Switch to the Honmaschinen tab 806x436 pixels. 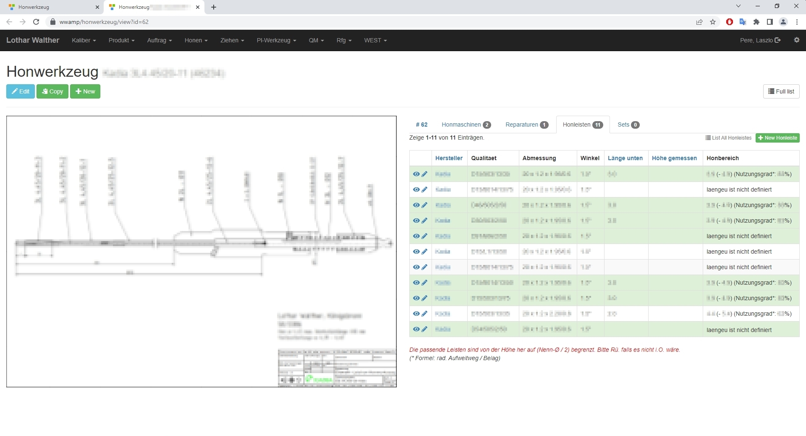466,125
